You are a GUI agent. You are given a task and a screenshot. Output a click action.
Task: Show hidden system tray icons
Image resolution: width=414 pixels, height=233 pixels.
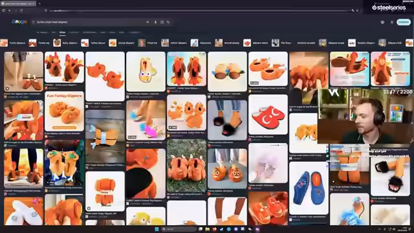point(380,229)
